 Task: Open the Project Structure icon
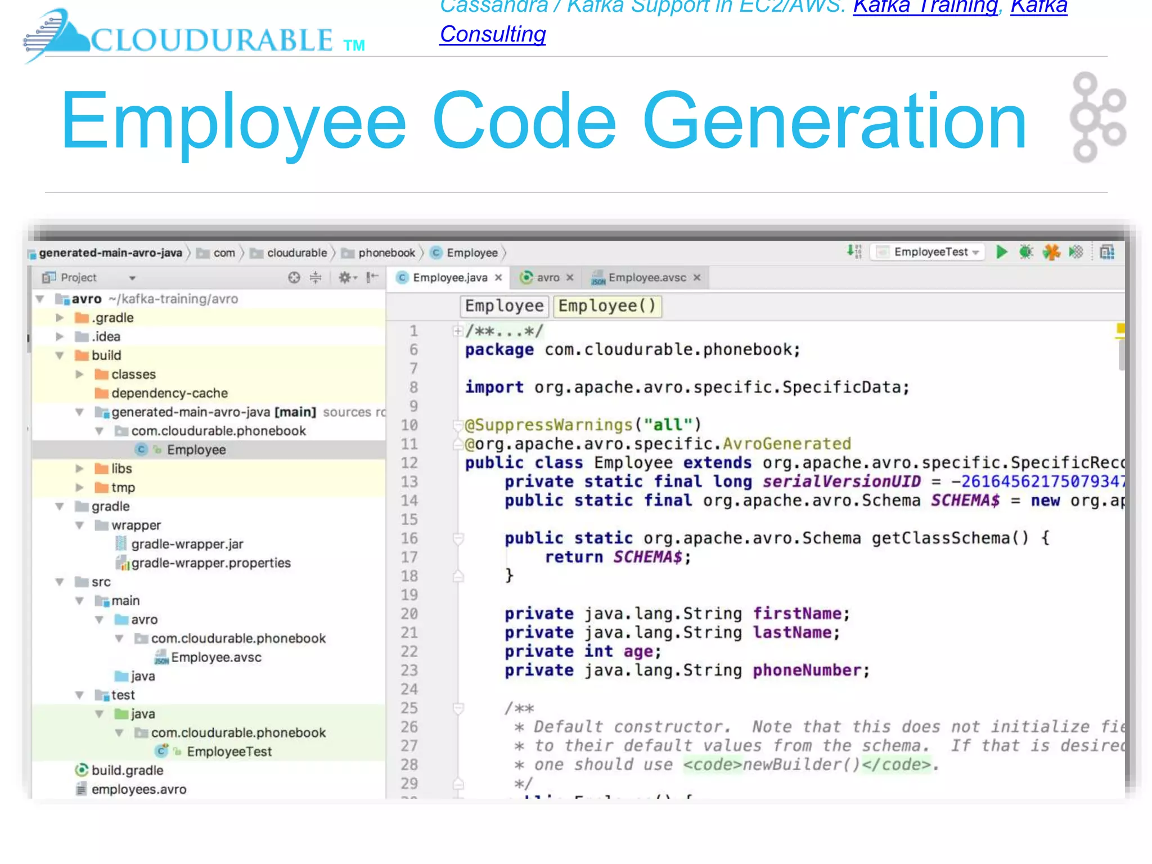[x=1106, y=252]
